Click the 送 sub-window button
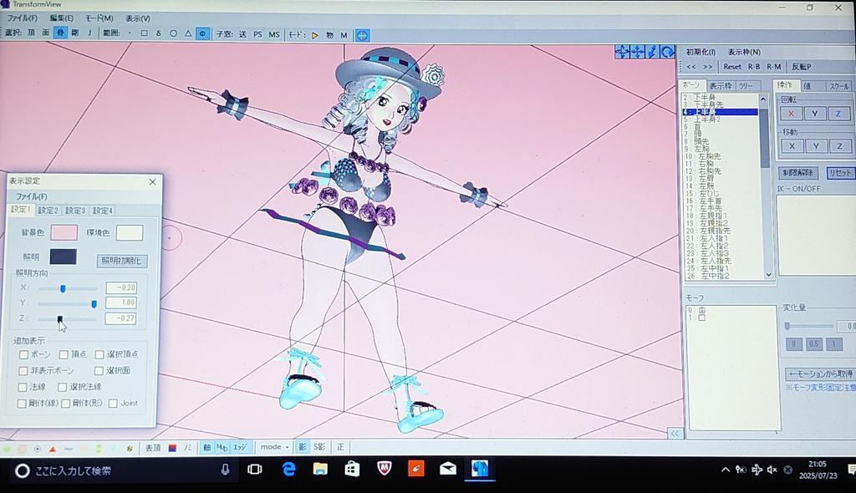The width and height of the screenshot is (856, 493). pyautogui.click(x=242, y=34)
